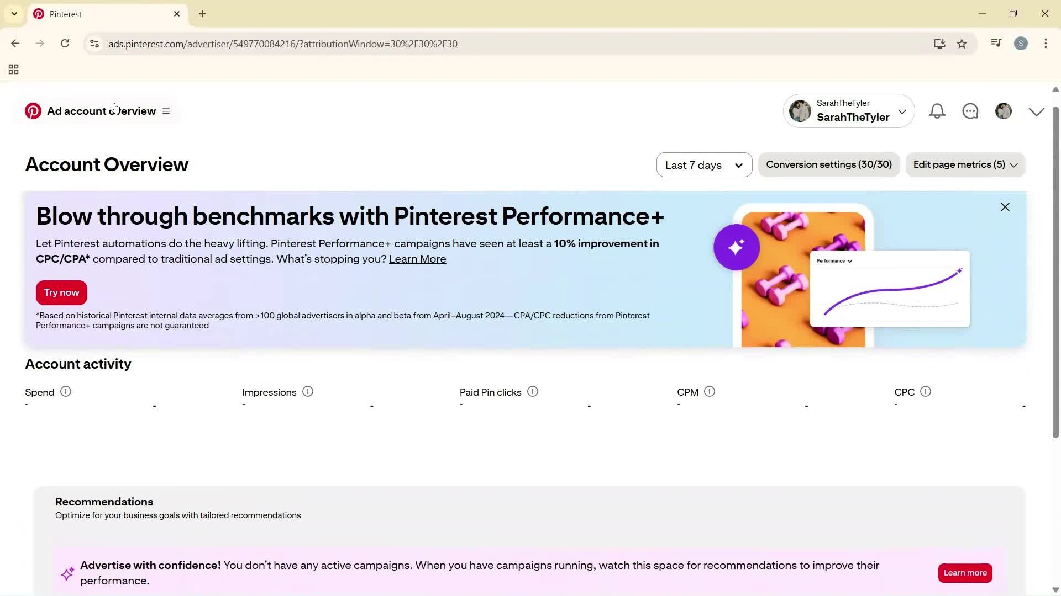This screenshot has width=1061, height=596.
Task: Open the SarahTheTyler account switcher chevron
Action: (903, 111)
